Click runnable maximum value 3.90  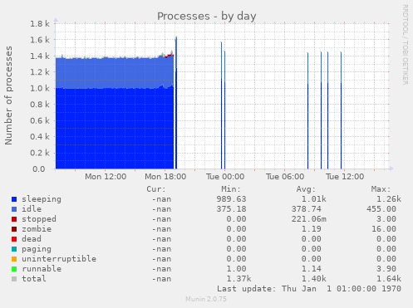point(386,269)
